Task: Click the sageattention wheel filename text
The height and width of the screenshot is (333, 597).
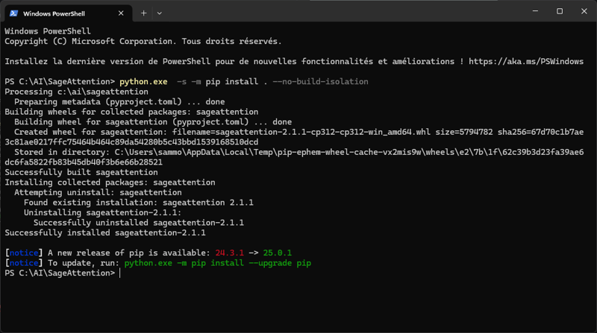Action: point(322,133)
